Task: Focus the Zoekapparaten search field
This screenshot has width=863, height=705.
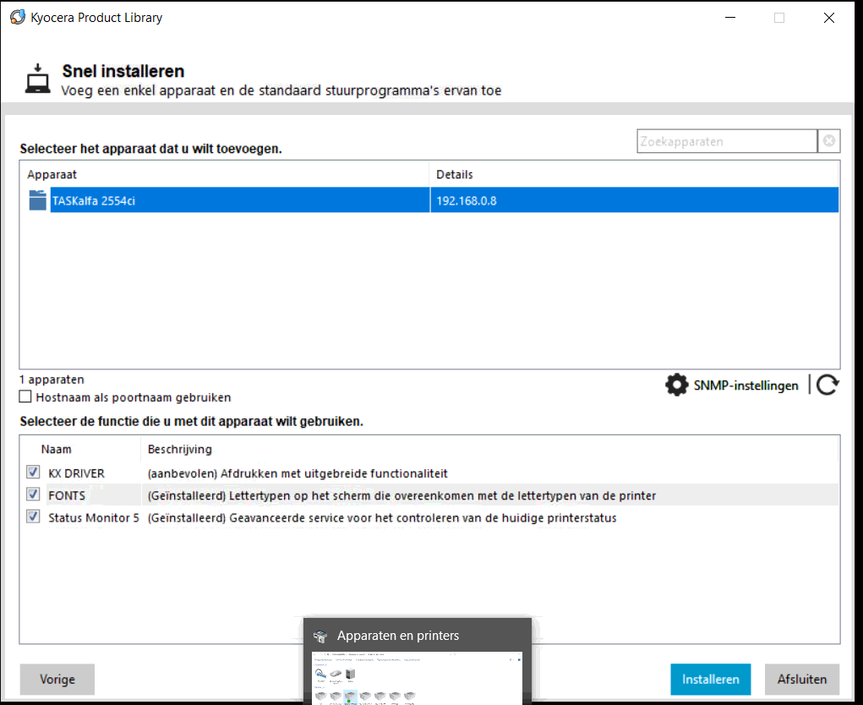Action: point(727,141)
